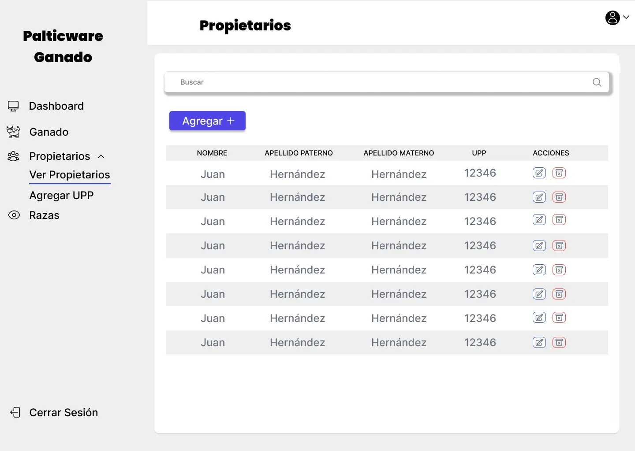Click the delete icon in the last table row
Image resolution: width=635 pixels, height=451 pixels.
[x=559, y=343]
